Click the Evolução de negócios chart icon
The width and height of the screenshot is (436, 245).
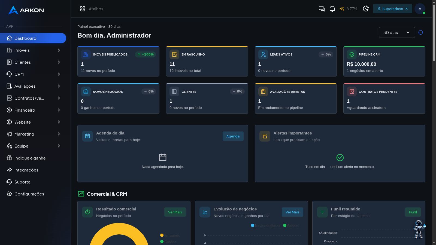pyautogui.click(x=205, y=212)
